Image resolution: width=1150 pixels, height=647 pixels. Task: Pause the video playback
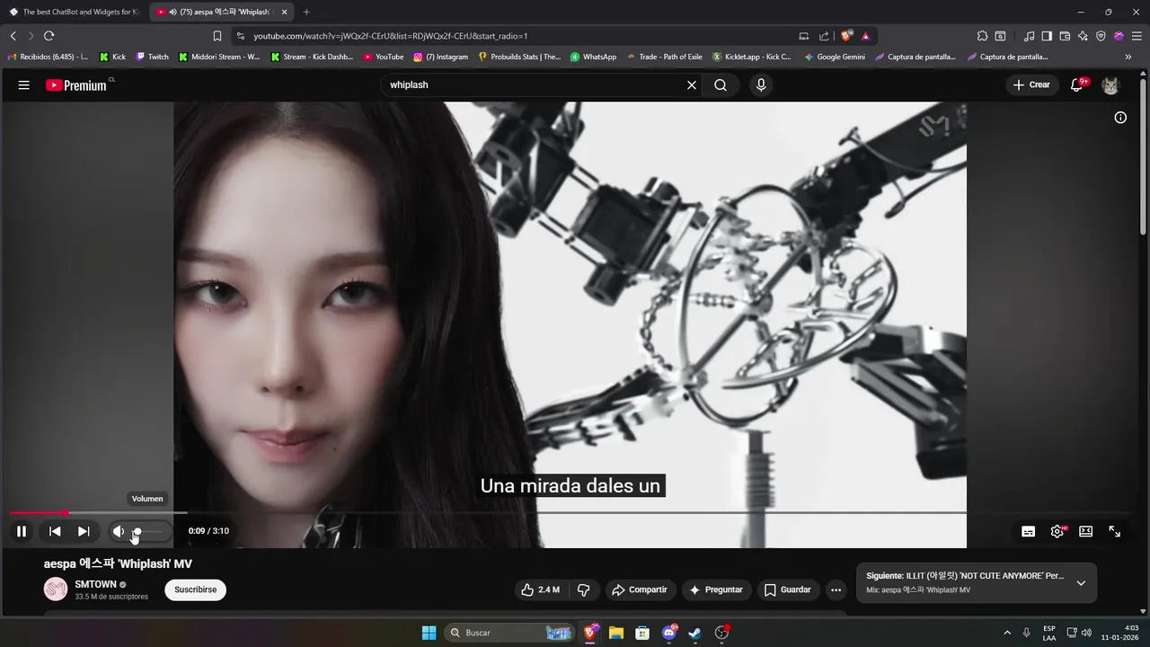click(22, 531)
